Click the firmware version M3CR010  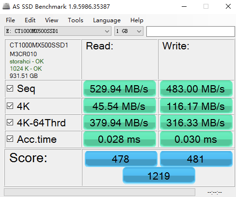point(23,54)
